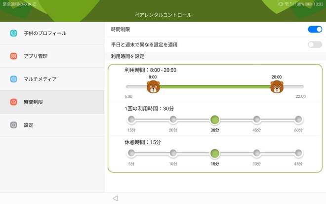Viewport: 326px width, 204px height.
Task: Click the settings gear icon
Action: click(x=13, y=125)
